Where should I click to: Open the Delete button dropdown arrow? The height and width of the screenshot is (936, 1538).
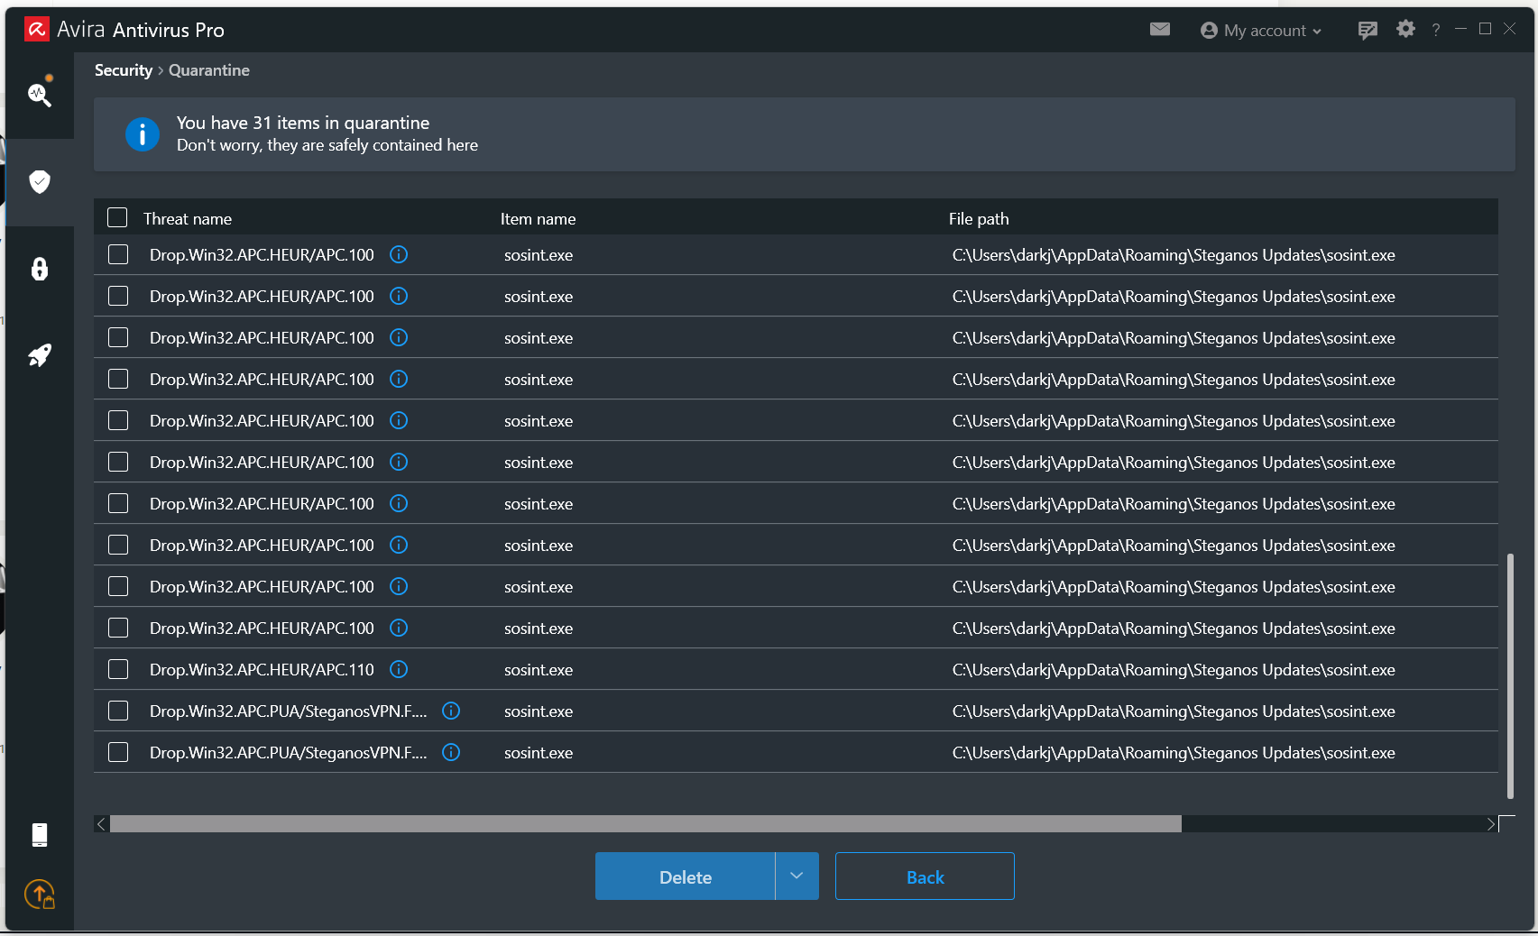pyautogui.click(x=797, y=876)
